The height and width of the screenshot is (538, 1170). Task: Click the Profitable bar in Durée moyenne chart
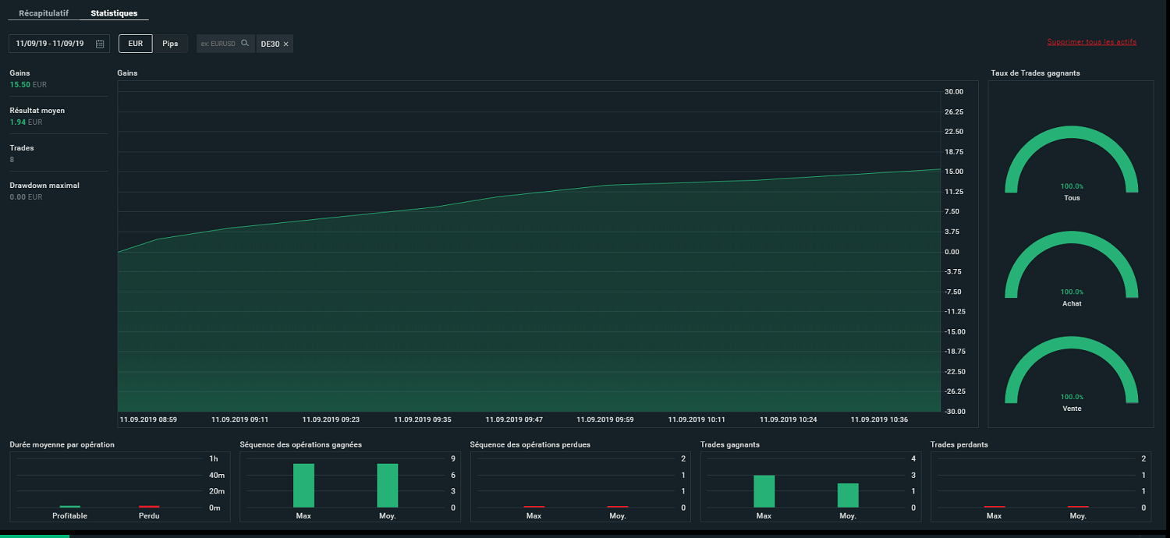point(70,507)
